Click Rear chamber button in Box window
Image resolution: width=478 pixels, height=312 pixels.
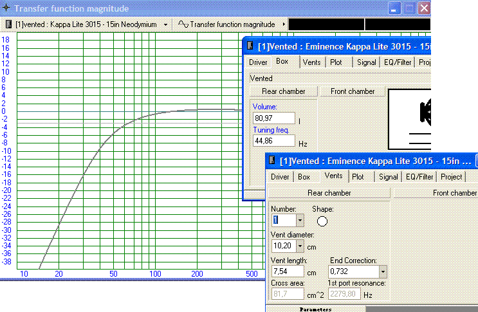(284, 91)
